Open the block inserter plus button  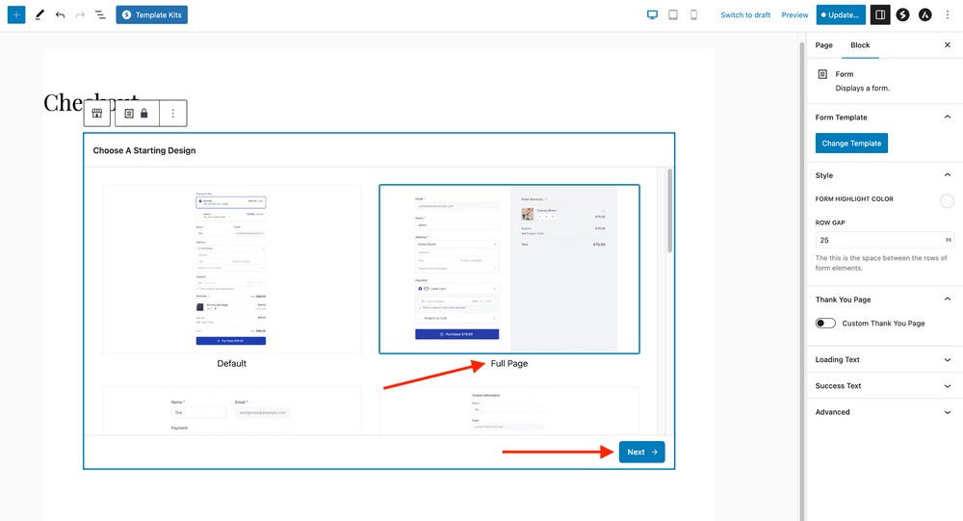(x=16, y=14)
